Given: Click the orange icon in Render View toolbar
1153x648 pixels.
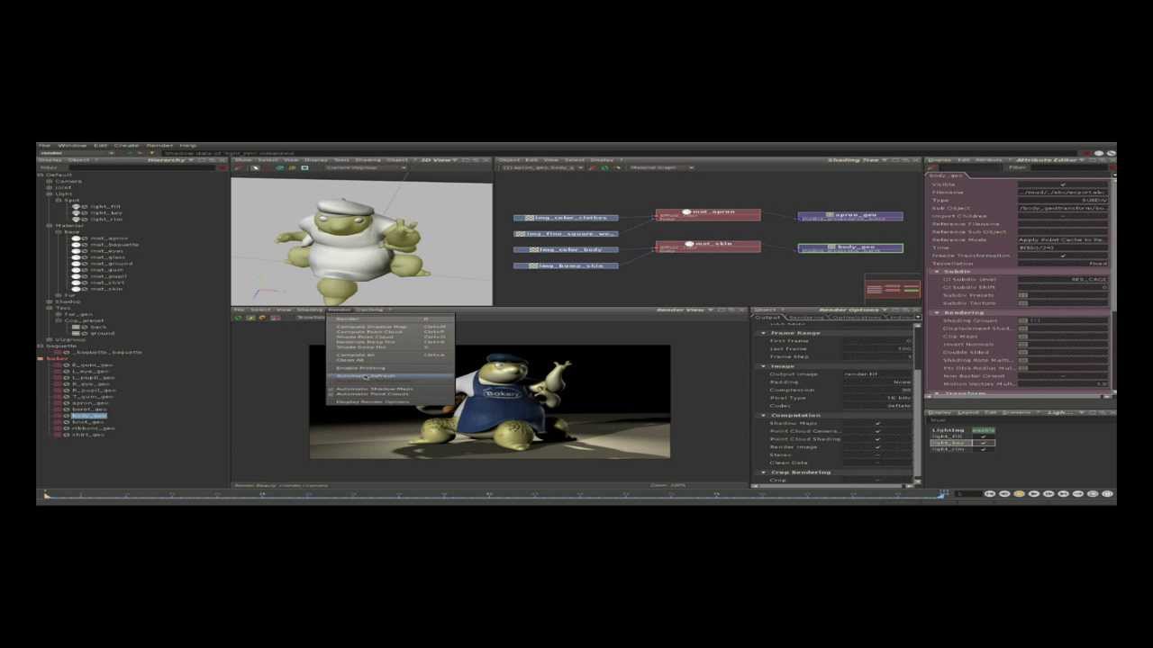Looking at the screenshot, I should 262,318.
